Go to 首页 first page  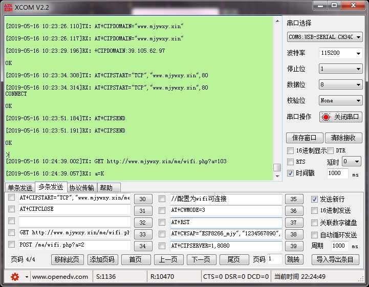[x=136, y=260]
